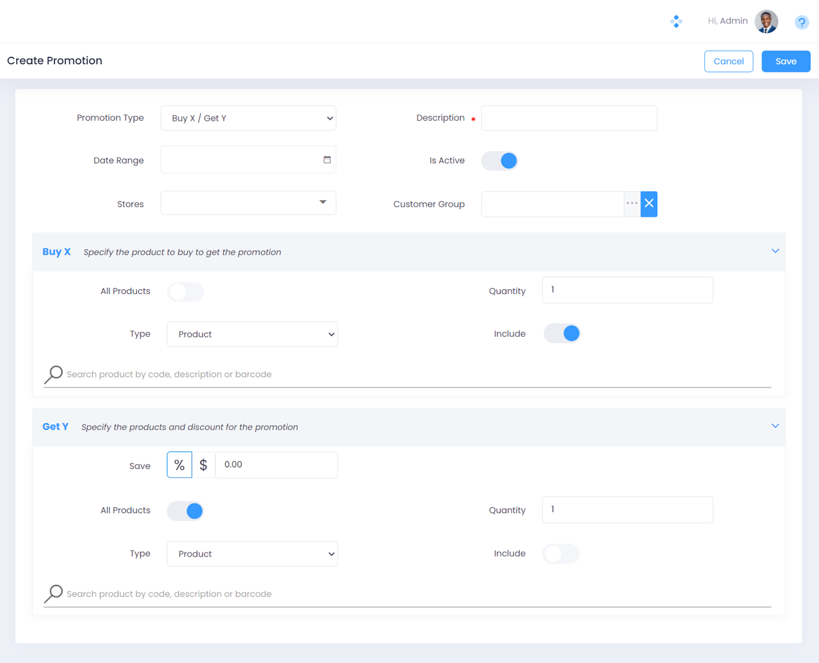The width and height of the screenshot is (819, 663).
Task: Click the blue diamond apps icon in header
Action: 676,22
